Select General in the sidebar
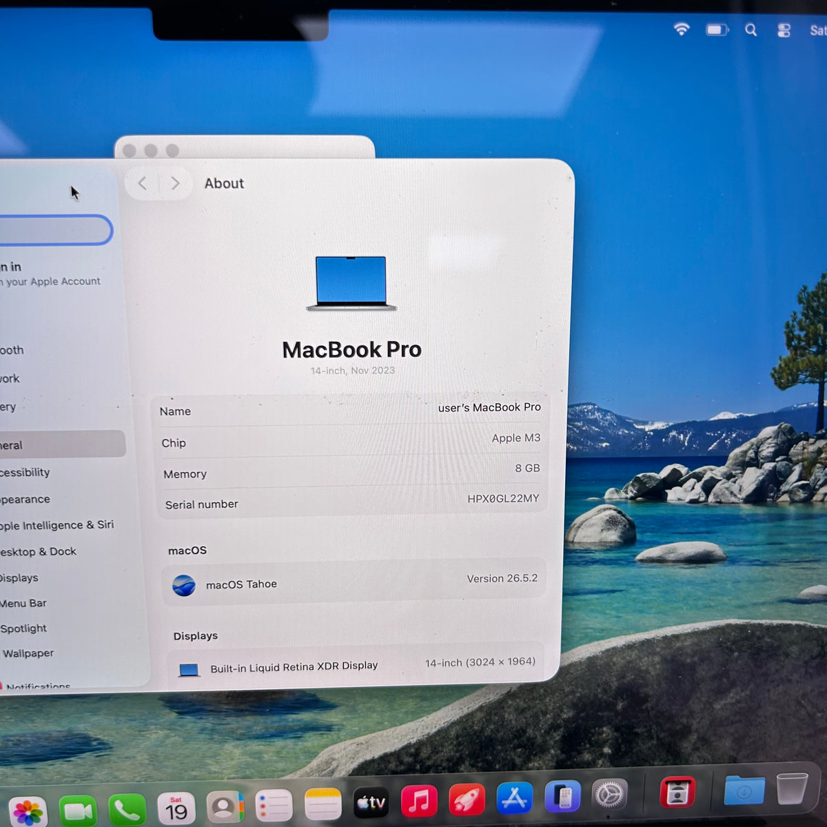The image size is (827, 827). coord(62,445)
